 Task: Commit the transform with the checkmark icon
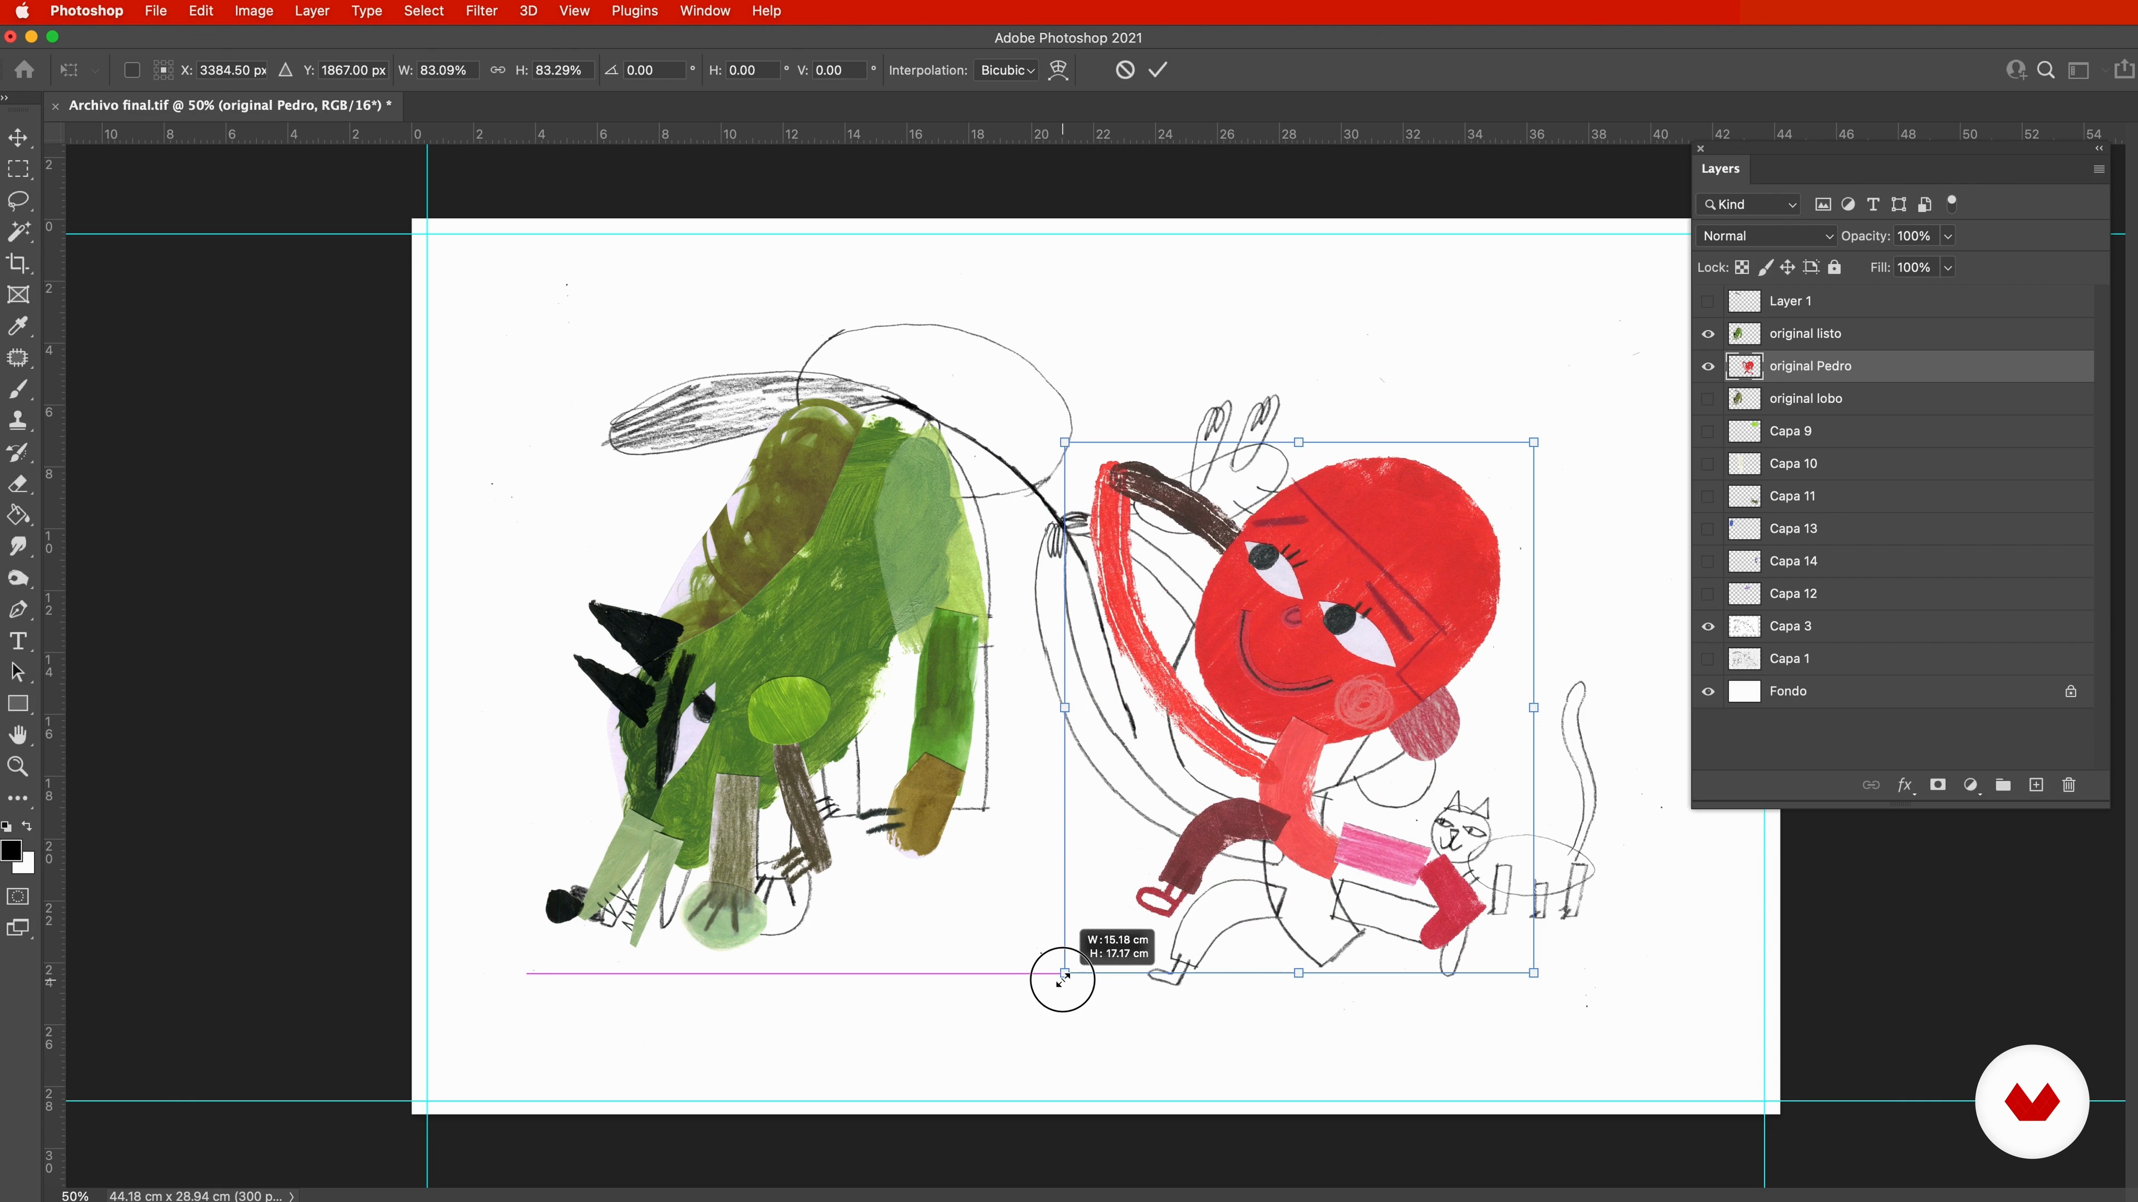(1158, 71)
